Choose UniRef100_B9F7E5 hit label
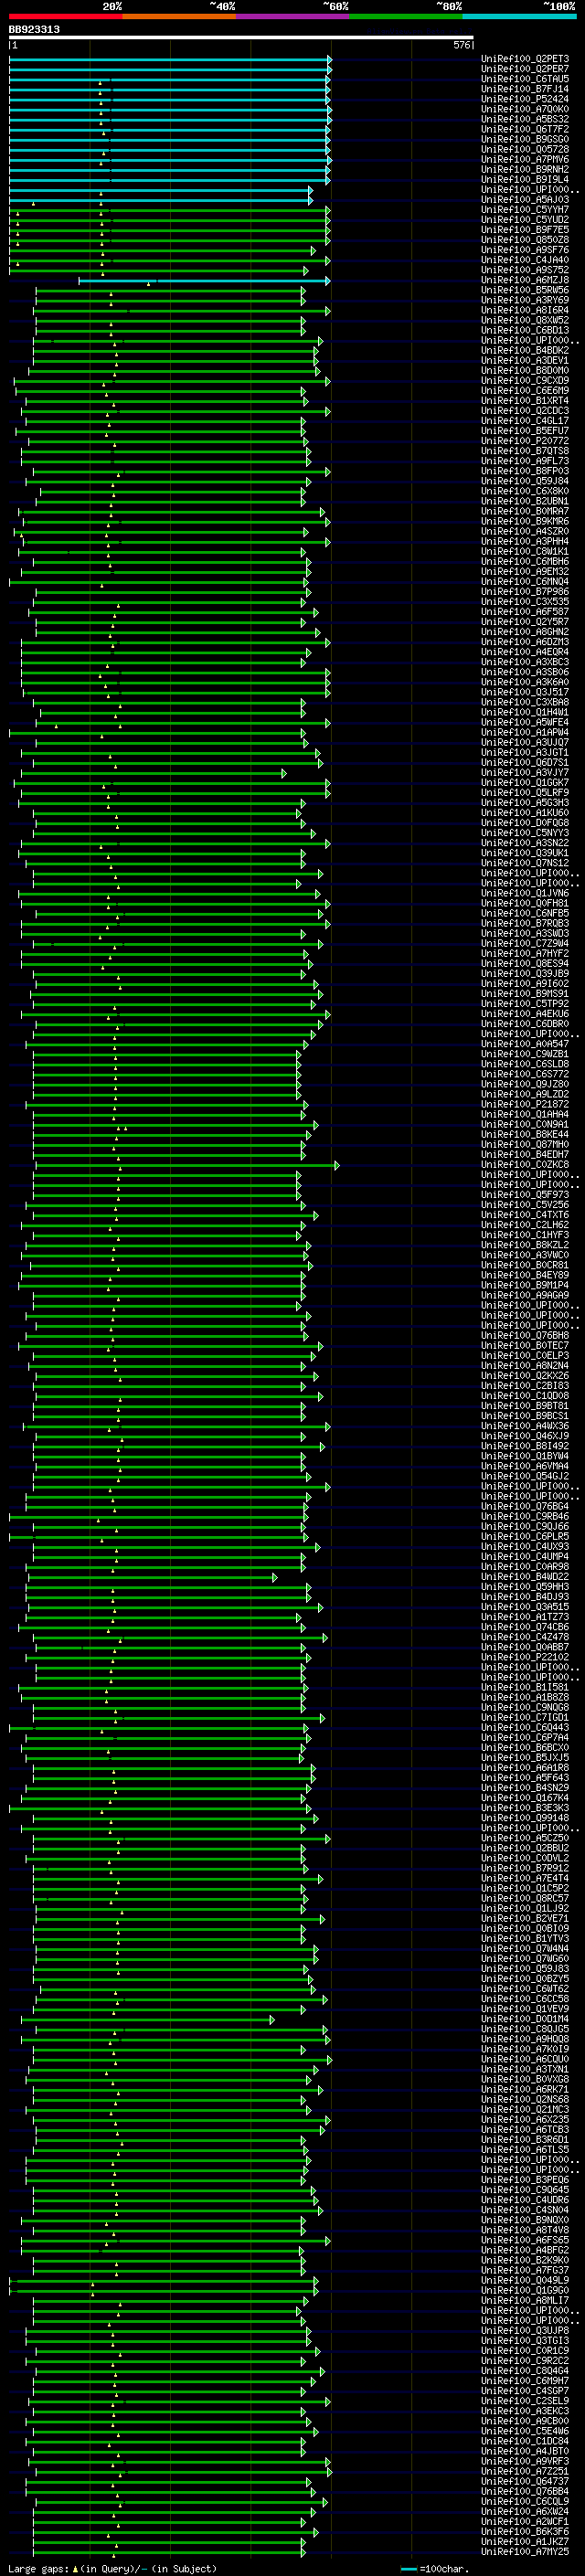 (525, 231)
